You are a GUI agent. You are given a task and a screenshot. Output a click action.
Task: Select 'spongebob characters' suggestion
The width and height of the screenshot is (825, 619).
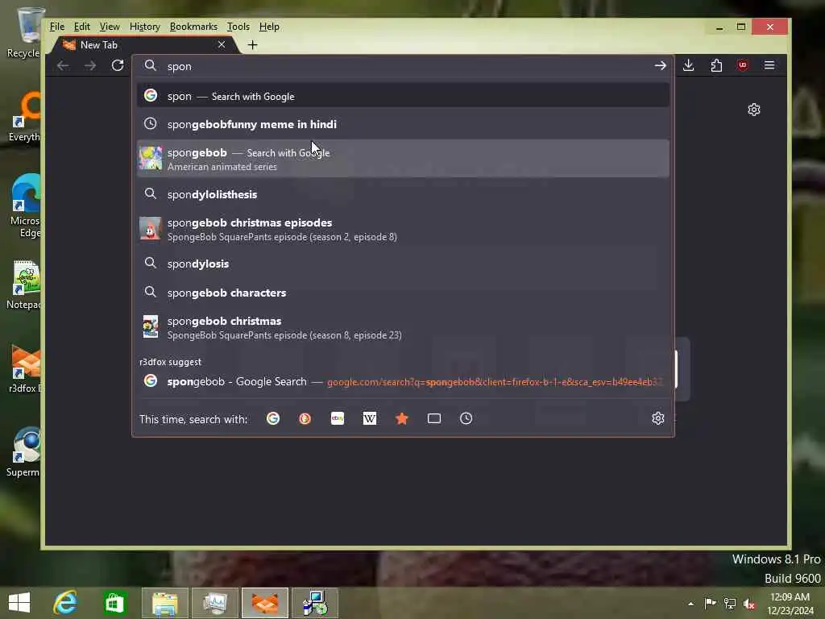(x=403, y=293)
